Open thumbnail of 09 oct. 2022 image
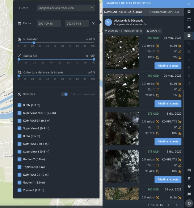 [x=122, y=194]
